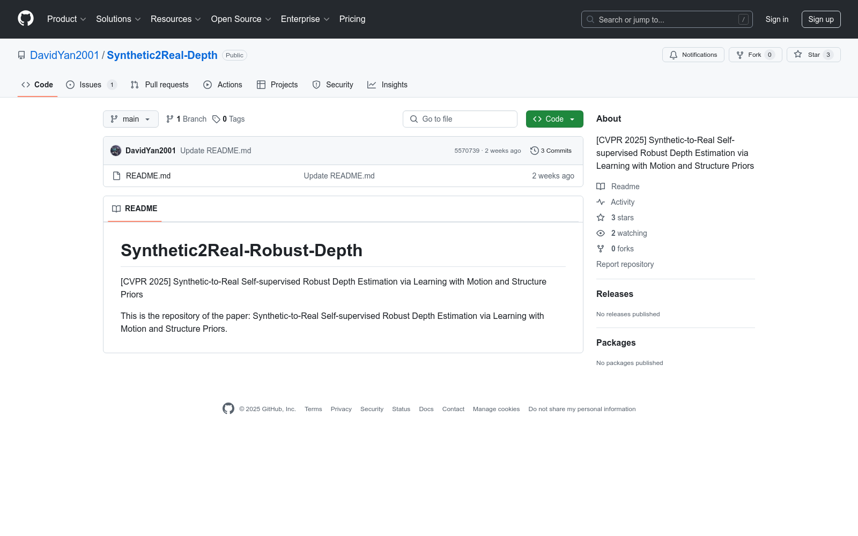The width and height of the screenshot is (858, 536).
Task: Switch to the Security tab
Action: pyautogui.click(x=332, y=85)
